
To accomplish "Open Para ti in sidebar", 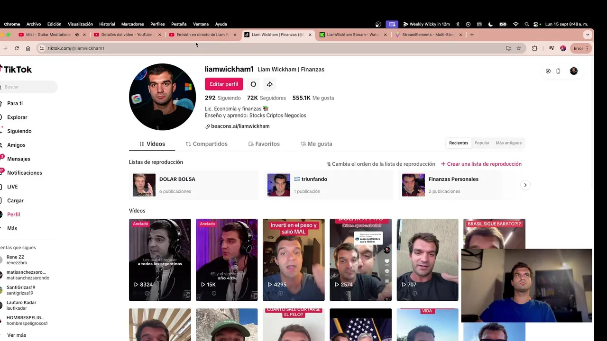I will [15, 103].
